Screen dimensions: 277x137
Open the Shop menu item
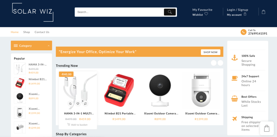click(27, 32)
